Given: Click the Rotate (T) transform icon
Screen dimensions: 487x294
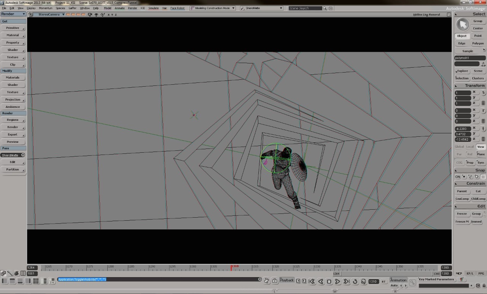Looking at the screenshot, I should (484, 111).
